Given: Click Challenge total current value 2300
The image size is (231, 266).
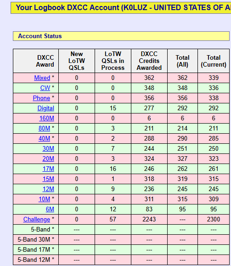Looking at the screenshot, I should tap(214, 219).
